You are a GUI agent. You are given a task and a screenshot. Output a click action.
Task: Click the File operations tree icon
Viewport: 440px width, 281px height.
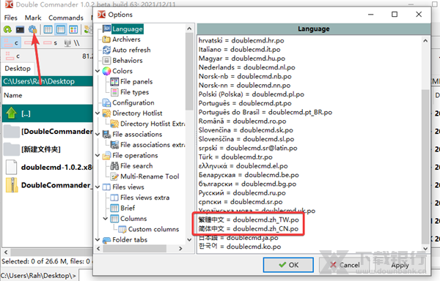pos(106,156)
